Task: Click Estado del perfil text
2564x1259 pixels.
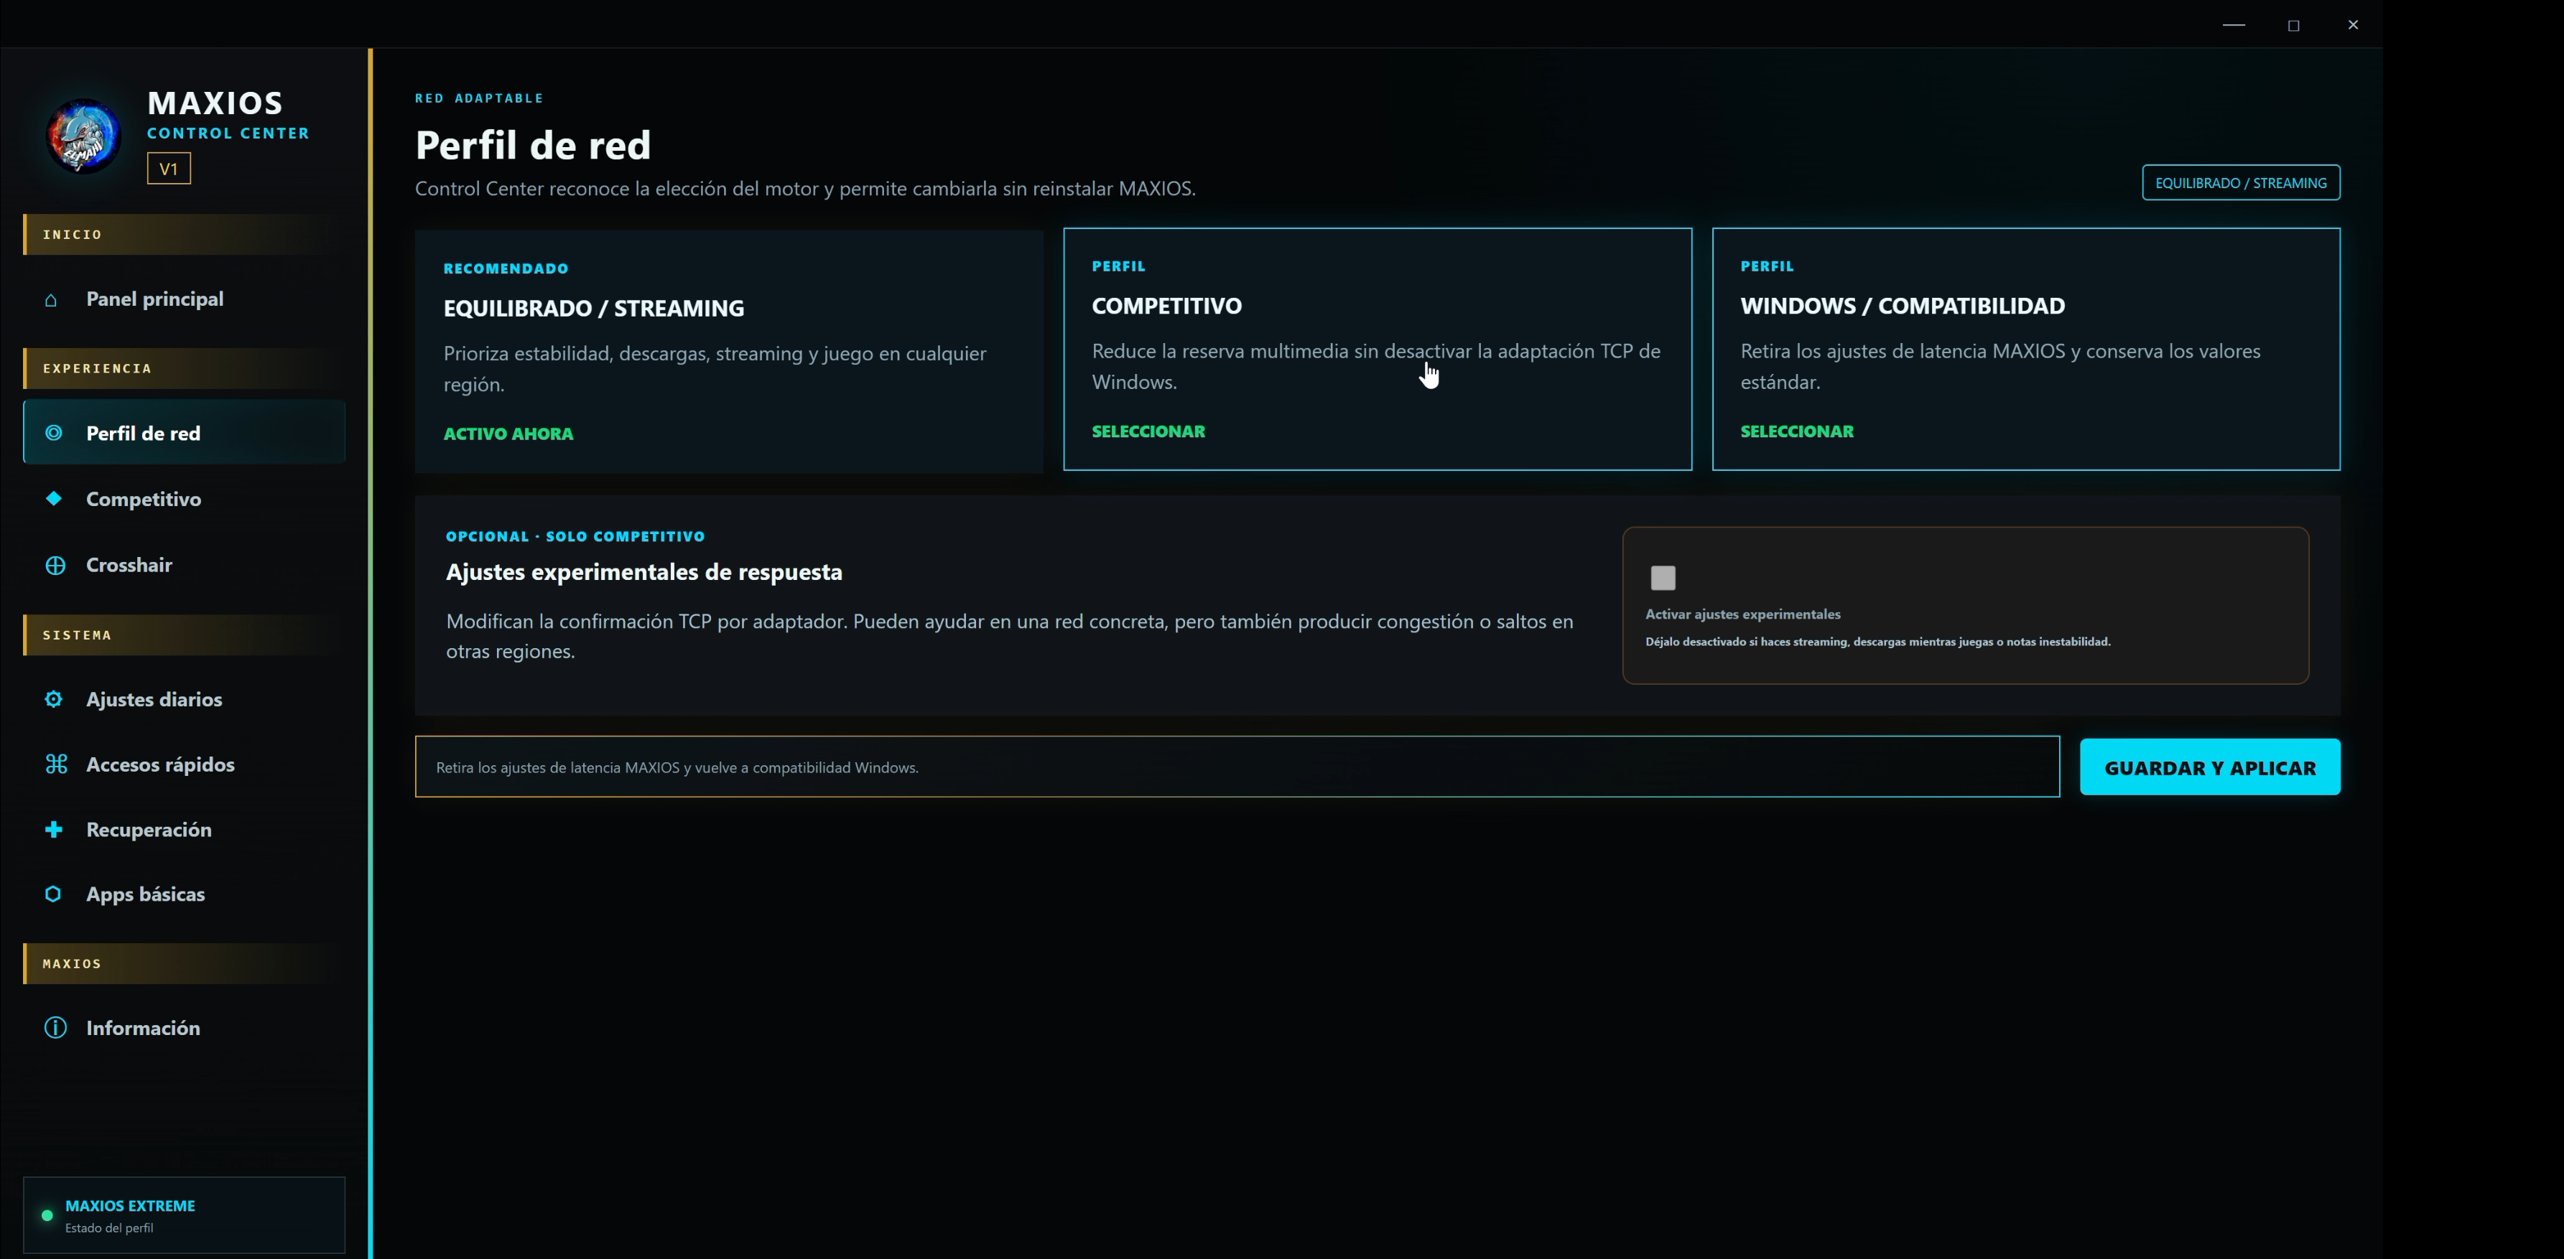Action: tap(109, 1228)
